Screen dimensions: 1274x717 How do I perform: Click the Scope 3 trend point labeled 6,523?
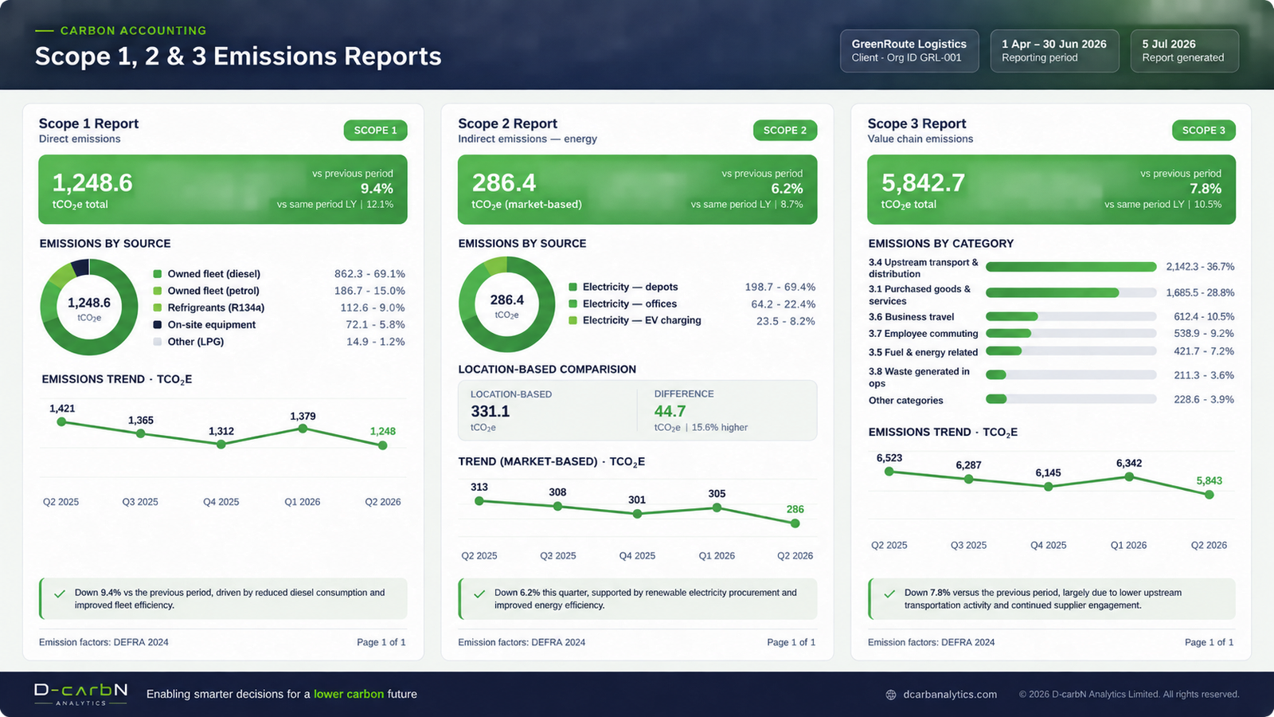889,472
